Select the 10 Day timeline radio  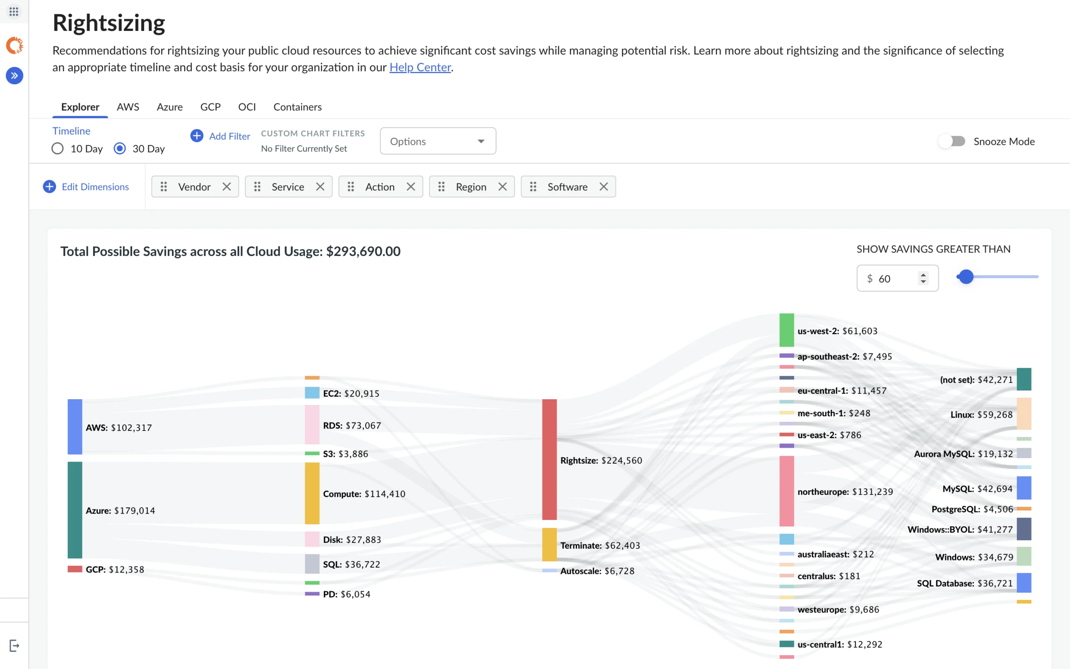(58, 149)
